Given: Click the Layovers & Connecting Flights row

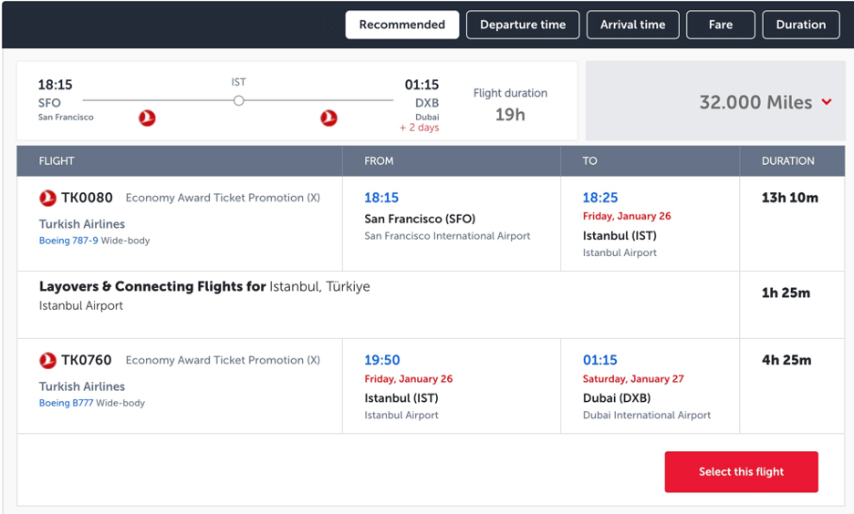Looking at the screenshot, I should click(204, 287).
